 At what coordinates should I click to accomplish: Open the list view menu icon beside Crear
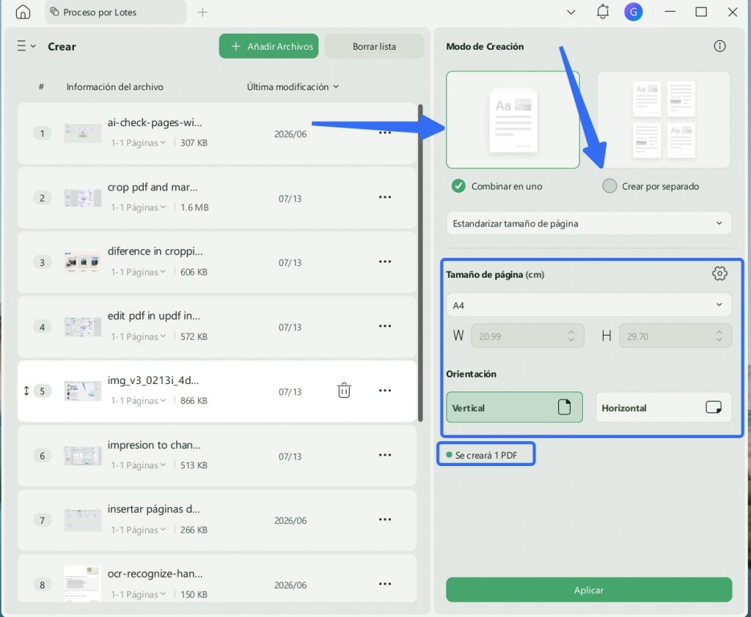(x=26, y=46)
